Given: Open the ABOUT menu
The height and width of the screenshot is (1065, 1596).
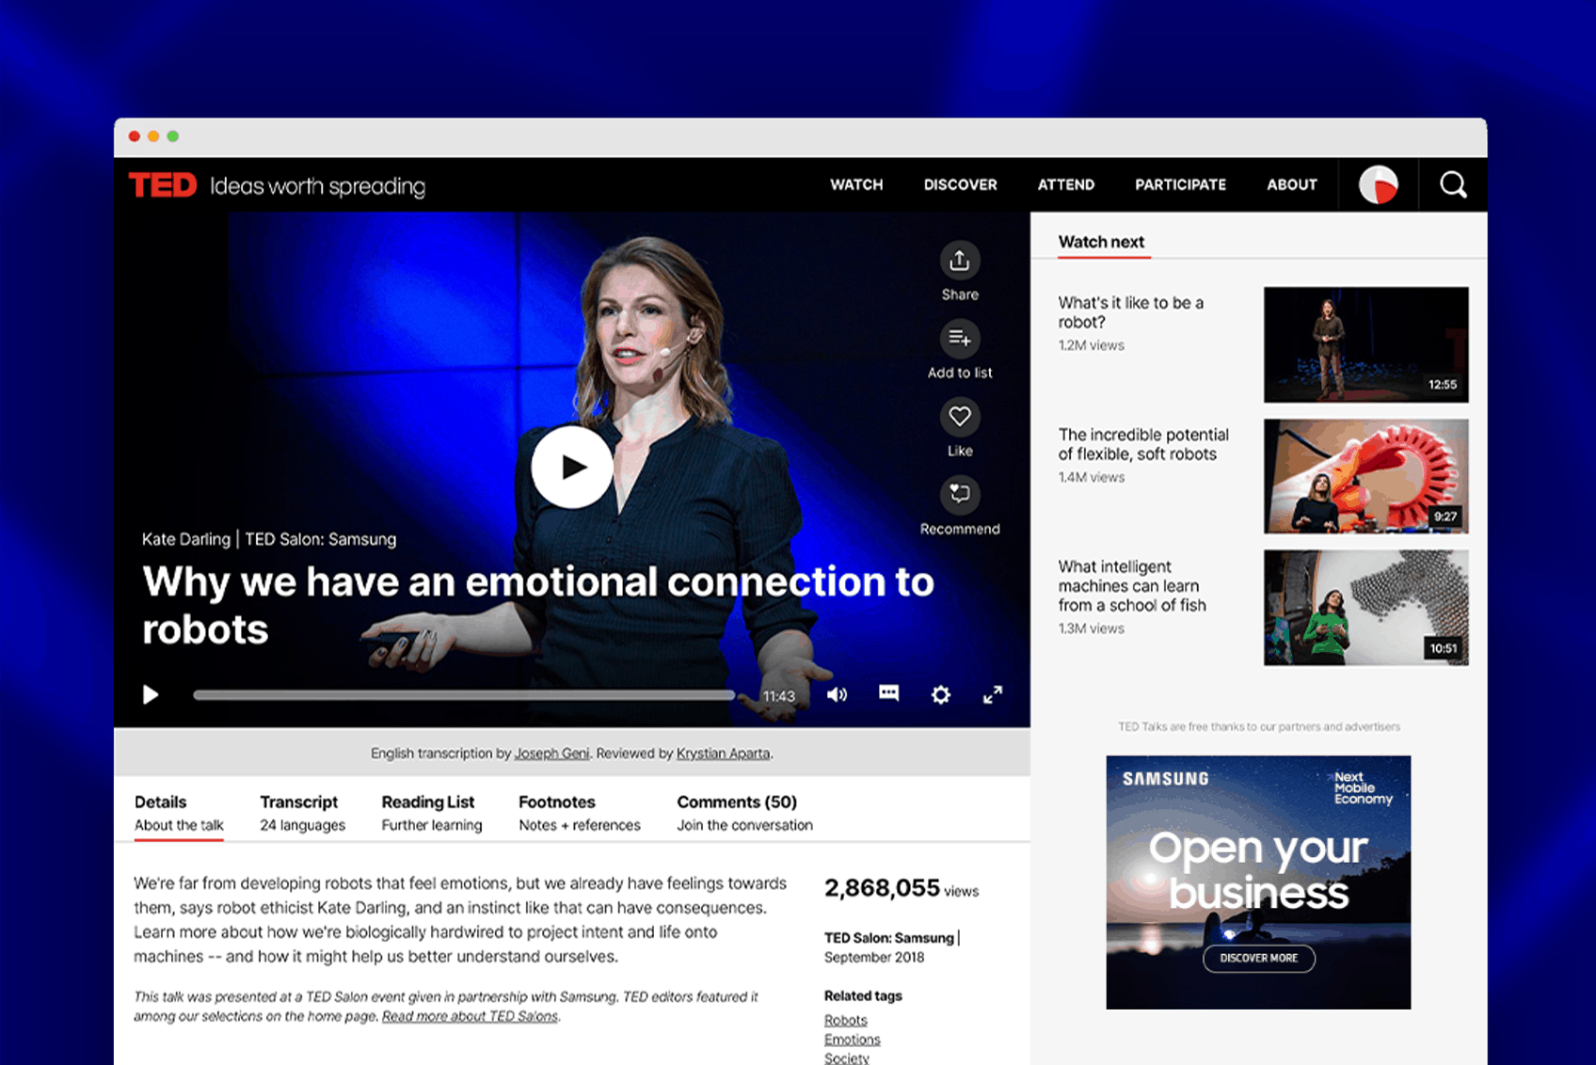Looking at the screenshot, I should (1291, 184).
